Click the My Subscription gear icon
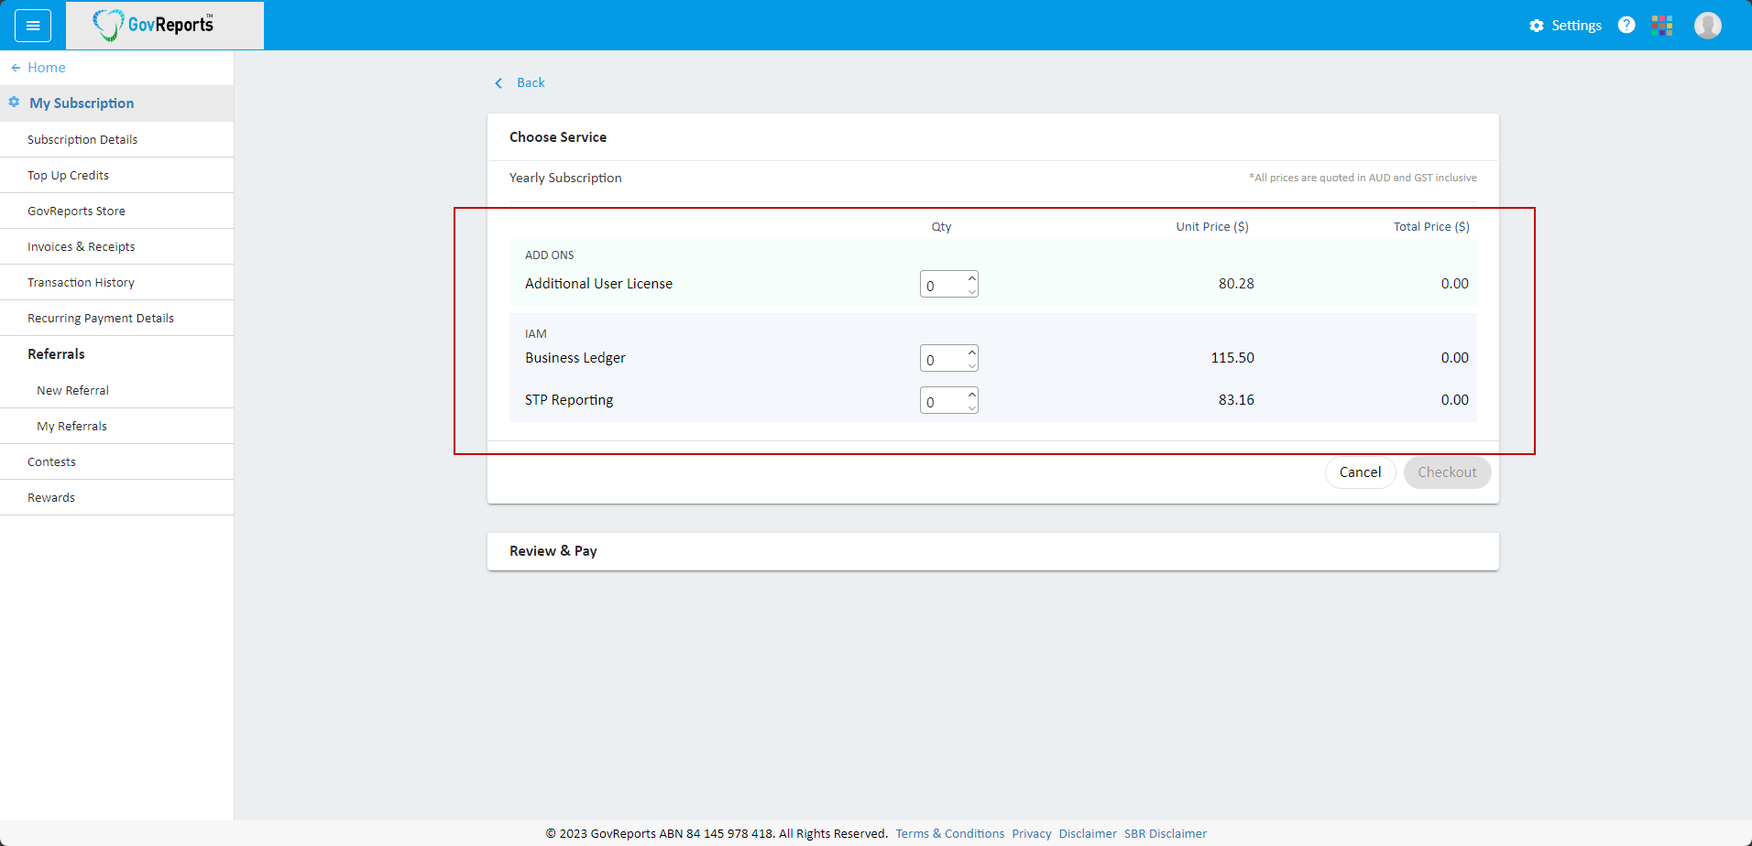 click(x=14, y=103)
